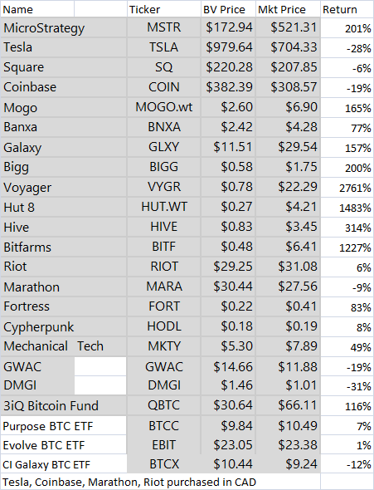Viewport: 374px width, 490px height.
Task: Click the Riot return cell 6%
Action: click(347, 267)
